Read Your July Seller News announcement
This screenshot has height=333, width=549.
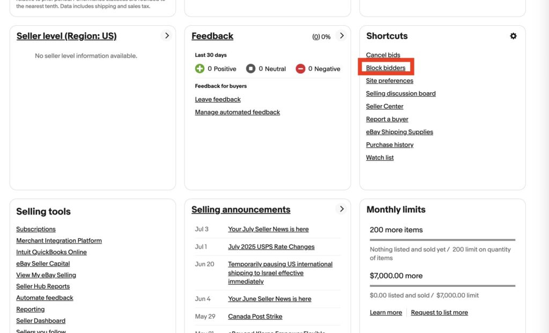tap(268, 229)
